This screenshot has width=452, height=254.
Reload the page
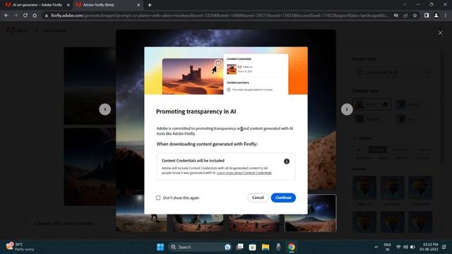25,16
